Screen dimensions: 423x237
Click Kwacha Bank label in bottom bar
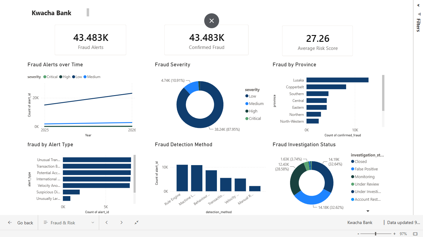pyautogui.click(x=360, y=222)
